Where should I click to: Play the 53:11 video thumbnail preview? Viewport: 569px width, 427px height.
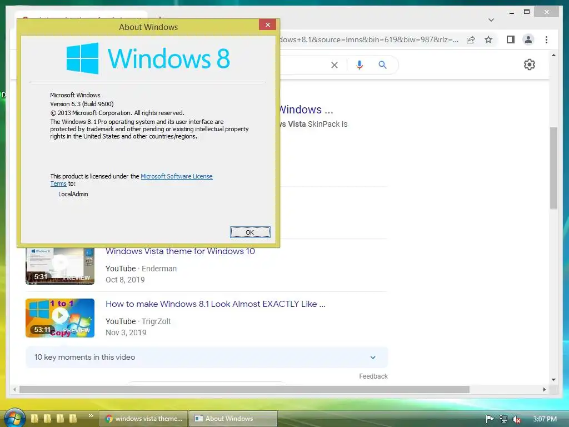pyautogui.click(x=60, y=318)
